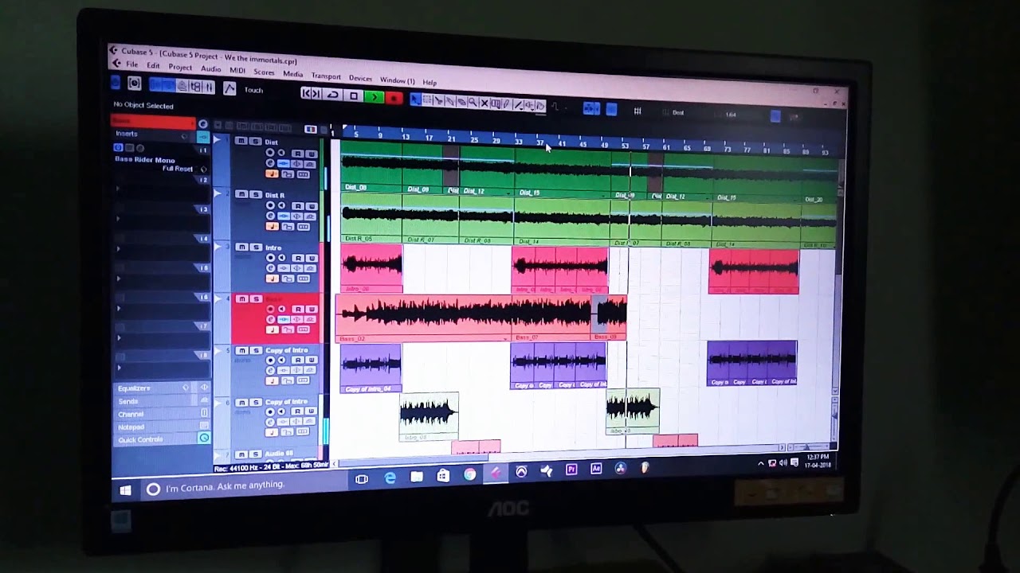Mute the first Copy of Intro track
This screenshot has width=1020, height=573.
click(241, 350)
